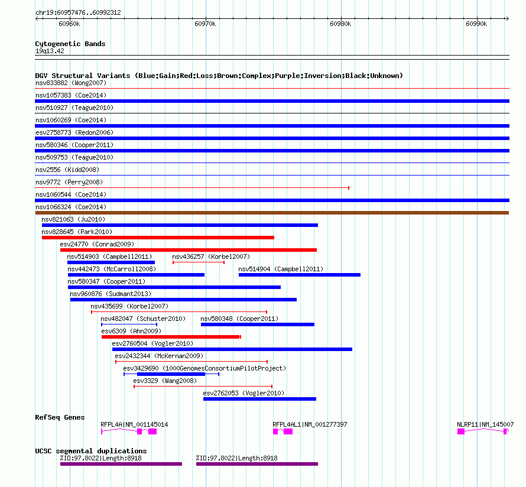Screen dimensions: 526x487
Task: Click the left arrowhead of the ruler
Action: 37,18
